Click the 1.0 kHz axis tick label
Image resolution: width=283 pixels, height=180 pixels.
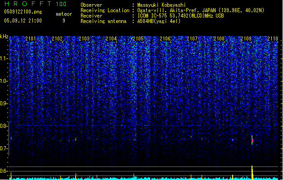pyautogui.click(x=4, y=81)
